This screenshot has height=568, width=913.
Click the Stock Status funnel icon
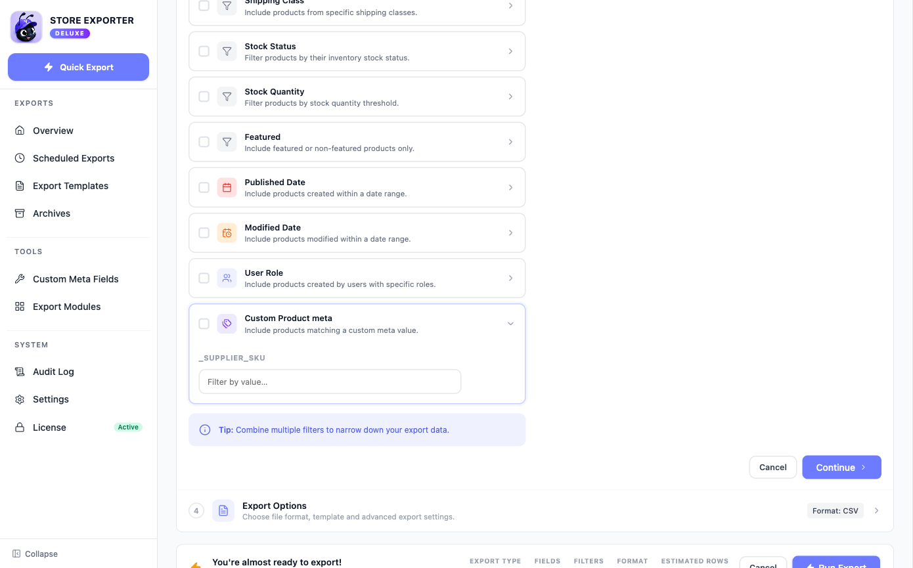tap(227, 51)
